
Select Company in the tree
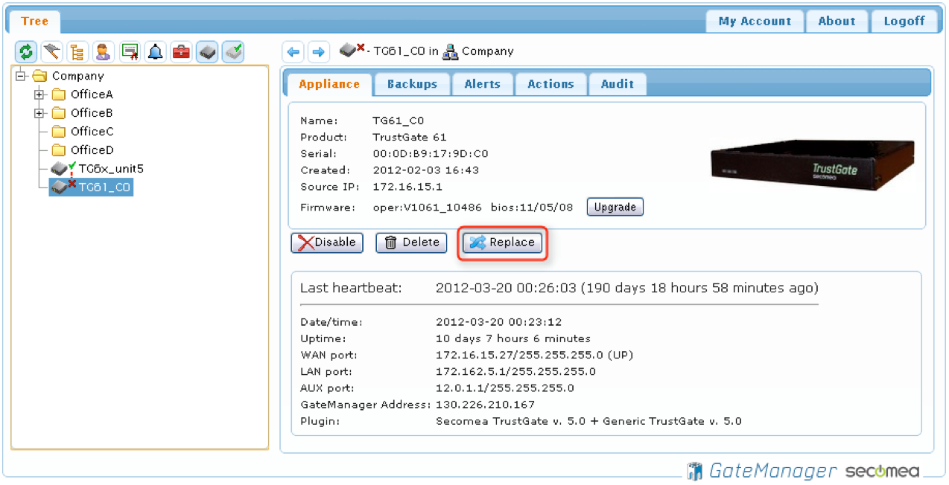click(77, 76)
